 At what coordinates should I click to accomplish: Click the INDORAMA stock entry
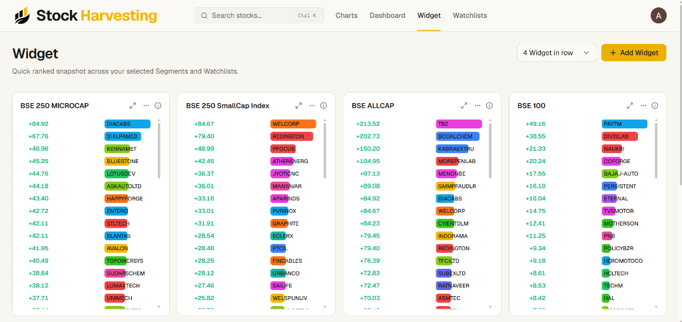(x=452, y=236)
